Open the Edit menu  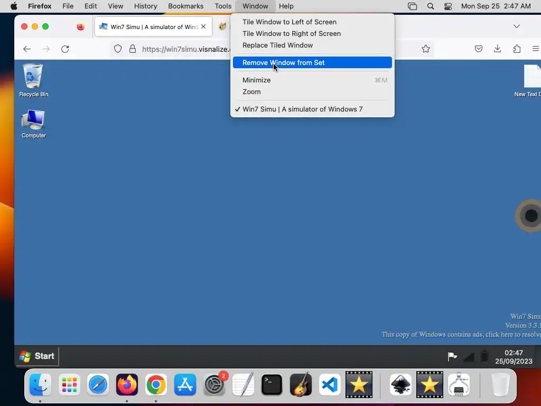90,6
